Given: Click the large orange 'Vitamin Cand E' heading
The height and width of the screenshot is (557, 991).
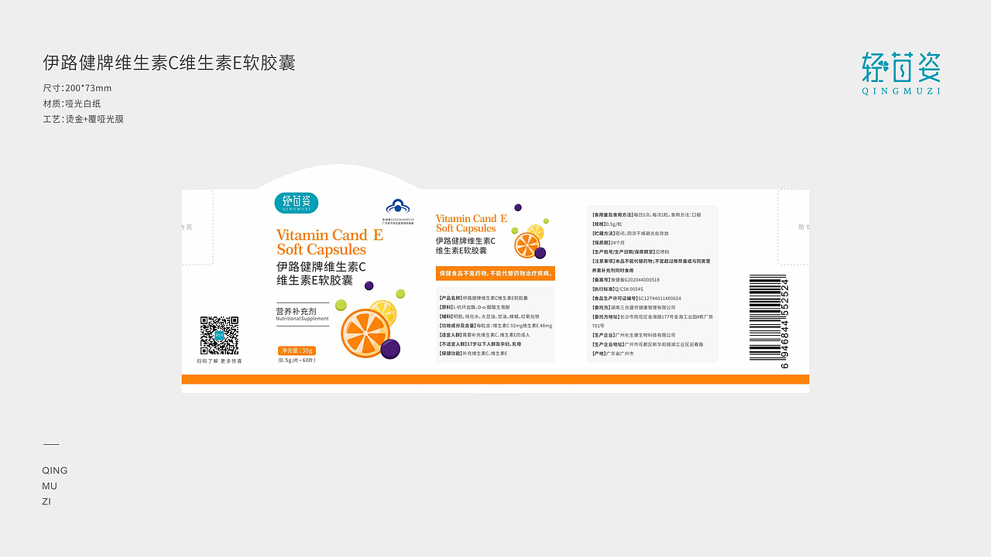Looking at the screenshot, I should pos(330,235).
